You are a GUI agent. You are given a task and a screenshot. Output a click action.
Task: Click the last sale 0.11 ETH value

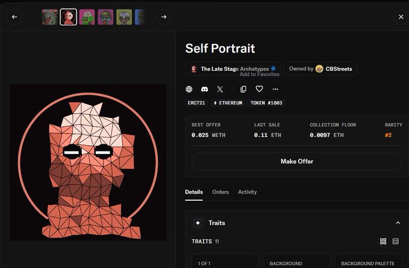268,135
